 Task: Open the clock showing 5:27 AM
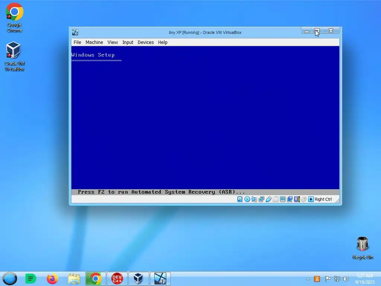tap(365, 279)
